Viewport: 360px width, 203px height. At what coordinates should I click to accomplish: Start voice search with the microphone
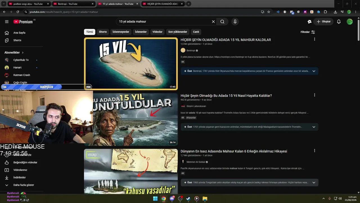click(x=235, y=22)
